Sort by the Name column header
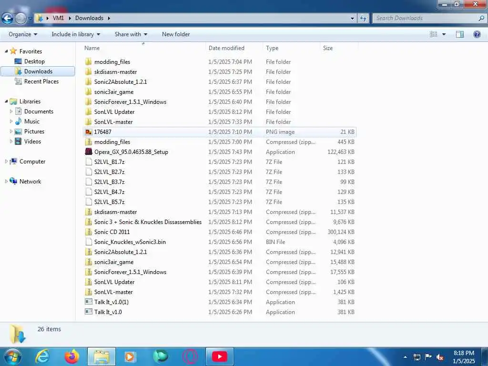Screen dimensions: 488x366 pyautogui.click(x=92, y=48)
